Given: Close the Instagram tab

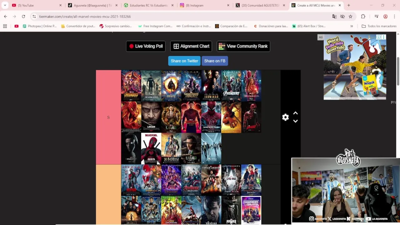Looking at the screenshot, I should (x=228, y=5).
